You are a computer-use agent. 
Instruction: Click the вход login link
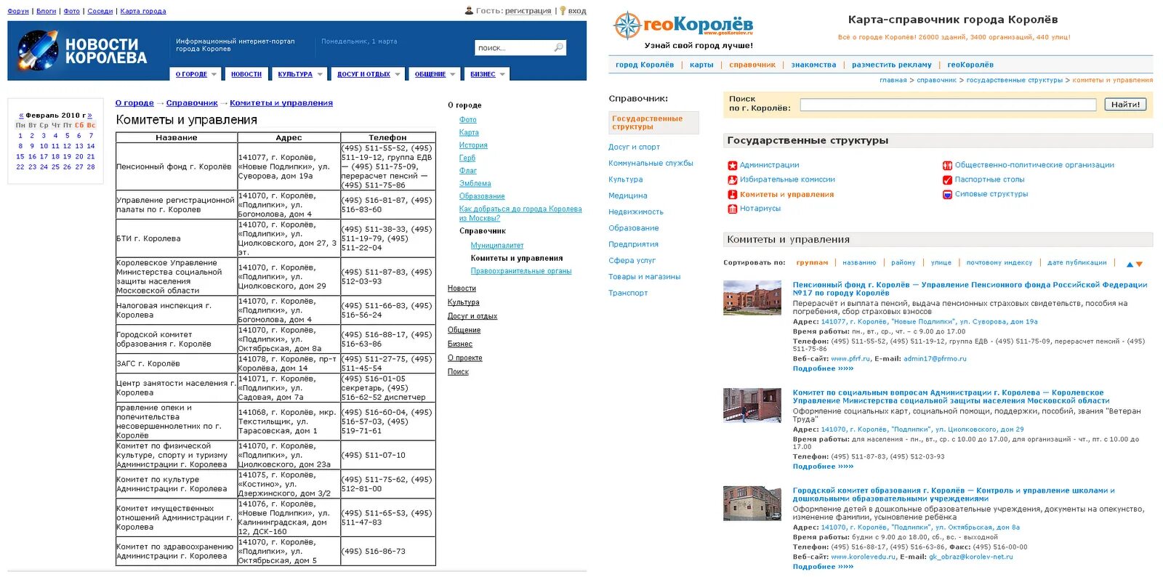pyautogui.click(x=577, y=11)
